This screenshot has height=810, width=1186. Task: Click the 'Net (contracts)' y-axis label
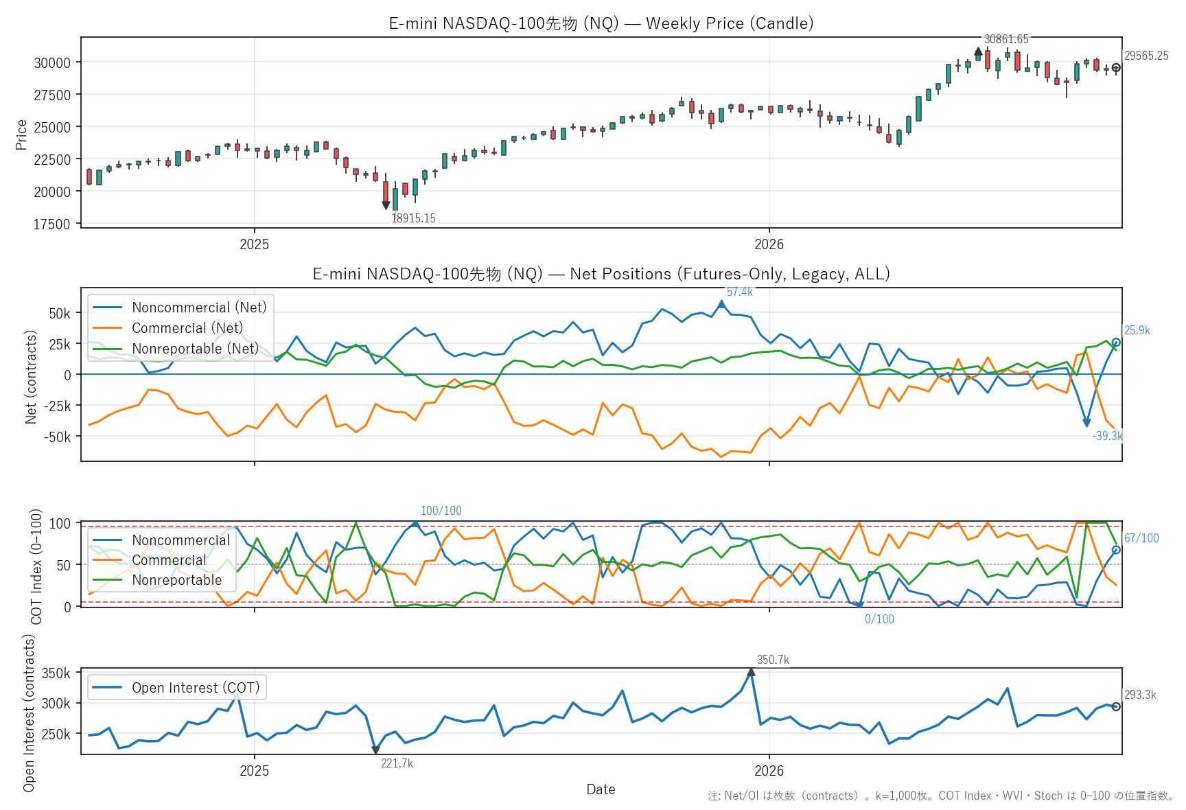tap(31, 377)
